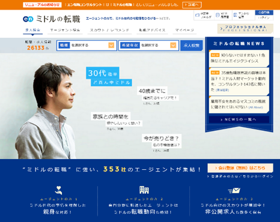Click the NEW badge on first news item
The height and width of the screenshot is (222, 280).
point(215,55)
